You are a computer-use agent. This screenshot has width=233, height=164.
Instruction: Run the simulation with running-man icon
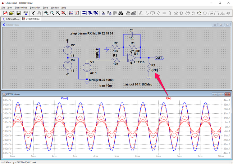(x=32, y=13)
